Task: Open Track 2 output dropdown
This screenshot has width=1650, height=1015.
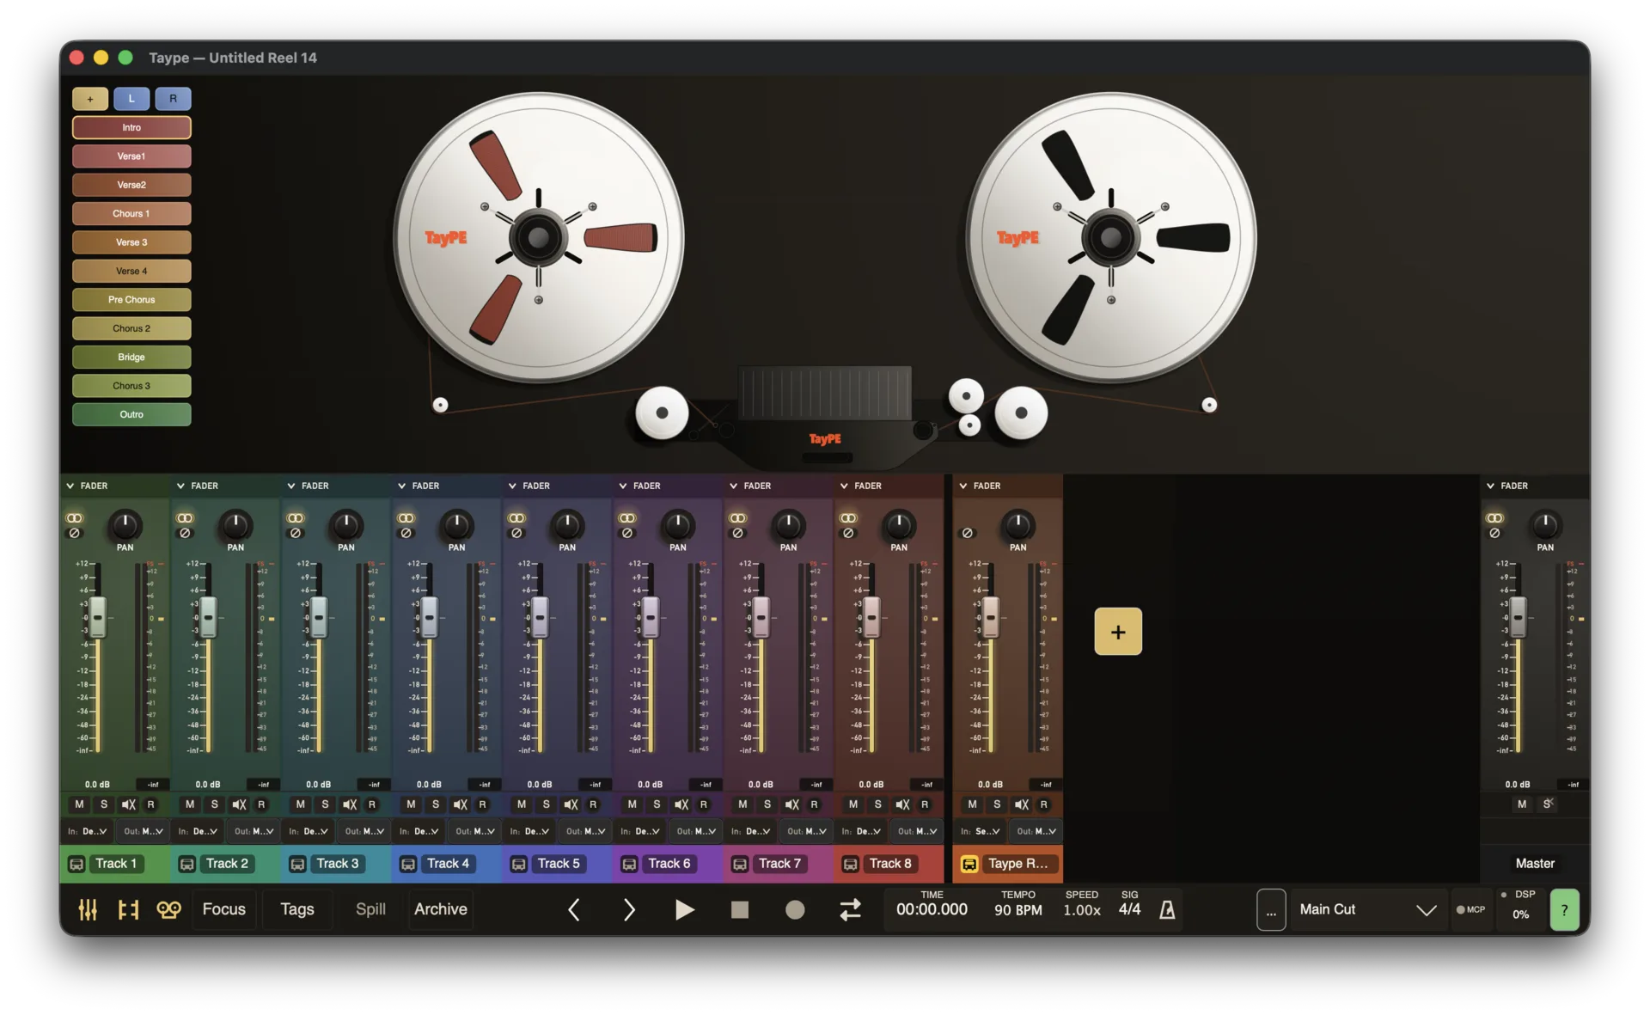Action: [253, 831]
